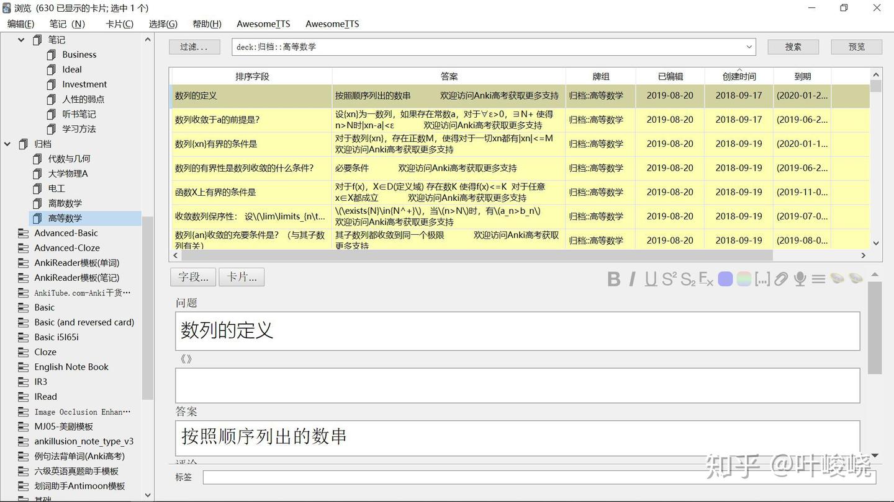Open the 卡片(C) menu
894x502 pixels.
[119, 24]
